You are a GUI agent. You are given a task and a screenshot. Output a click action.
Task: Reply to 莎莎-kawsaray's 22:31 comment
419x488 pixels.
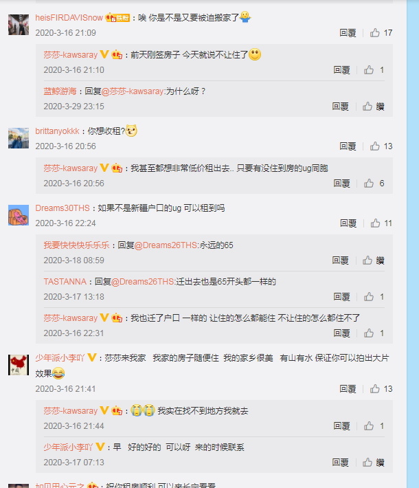[x=341, y=333]
